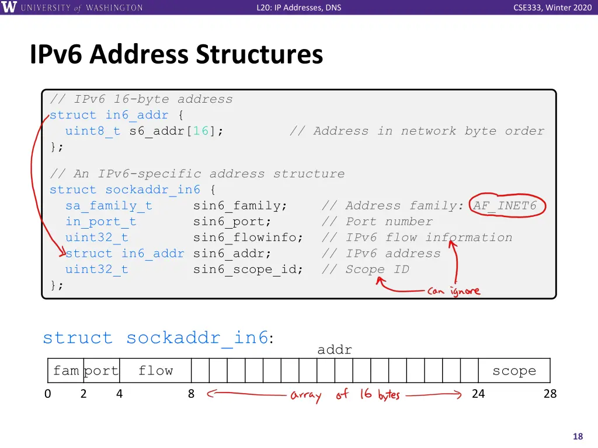
Task: Click the byte offset '24' label
Action: tap(478, 394)
